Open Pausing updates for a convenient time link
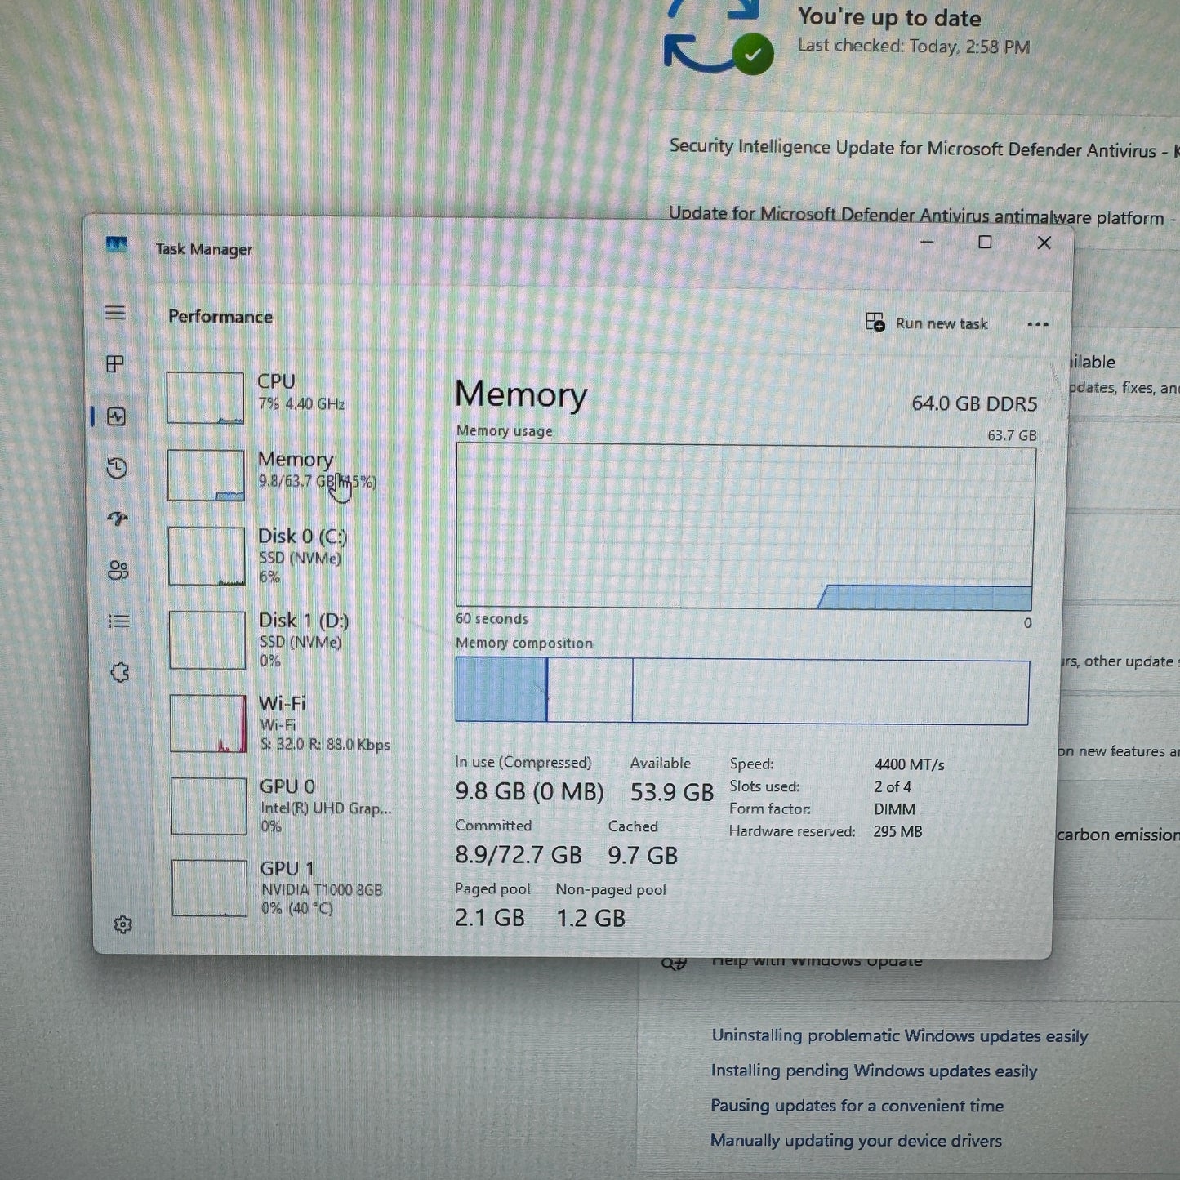Image resolution: width=1180 pixels, height=1180 pixels. click(x=857, y=1106)
